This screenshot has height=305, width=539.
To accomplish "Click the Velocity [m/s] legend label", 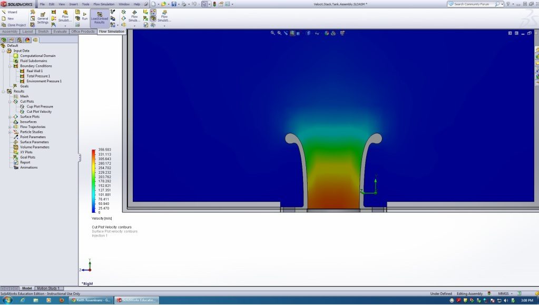I will [102, 219].
